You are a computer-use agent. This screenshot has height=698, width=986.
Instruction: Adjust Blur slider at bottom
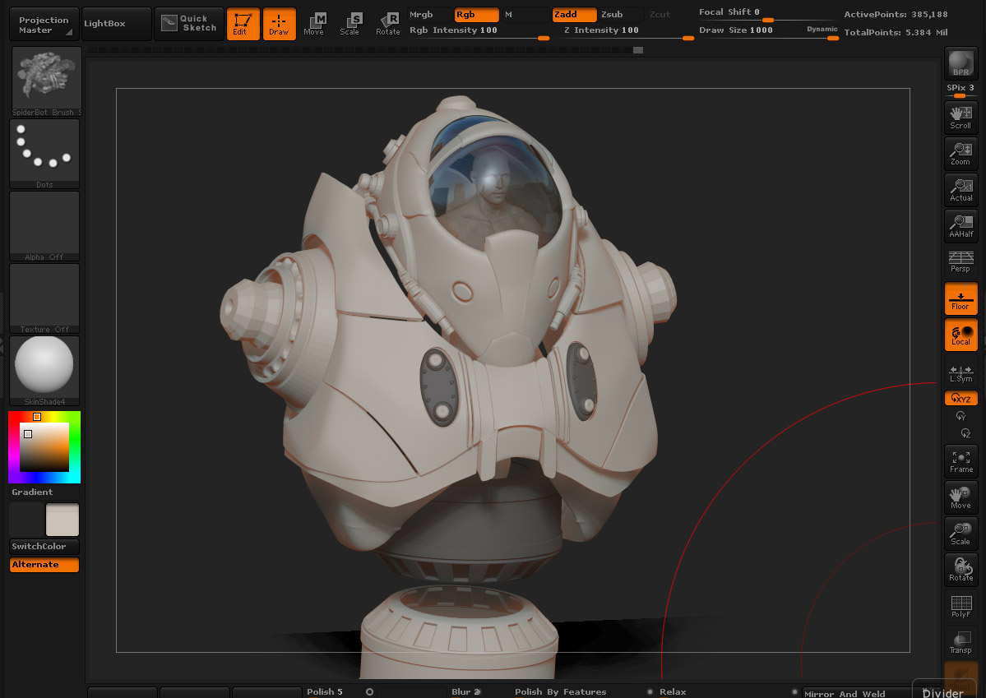466,691
